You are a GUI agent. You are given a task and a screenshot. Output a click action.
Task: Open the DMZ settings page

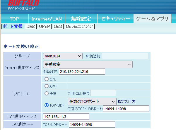point(31,27)
